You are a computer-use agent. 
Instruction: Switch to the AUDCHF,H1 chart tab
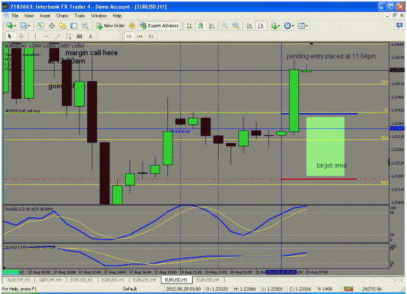[x=18, y=280]
